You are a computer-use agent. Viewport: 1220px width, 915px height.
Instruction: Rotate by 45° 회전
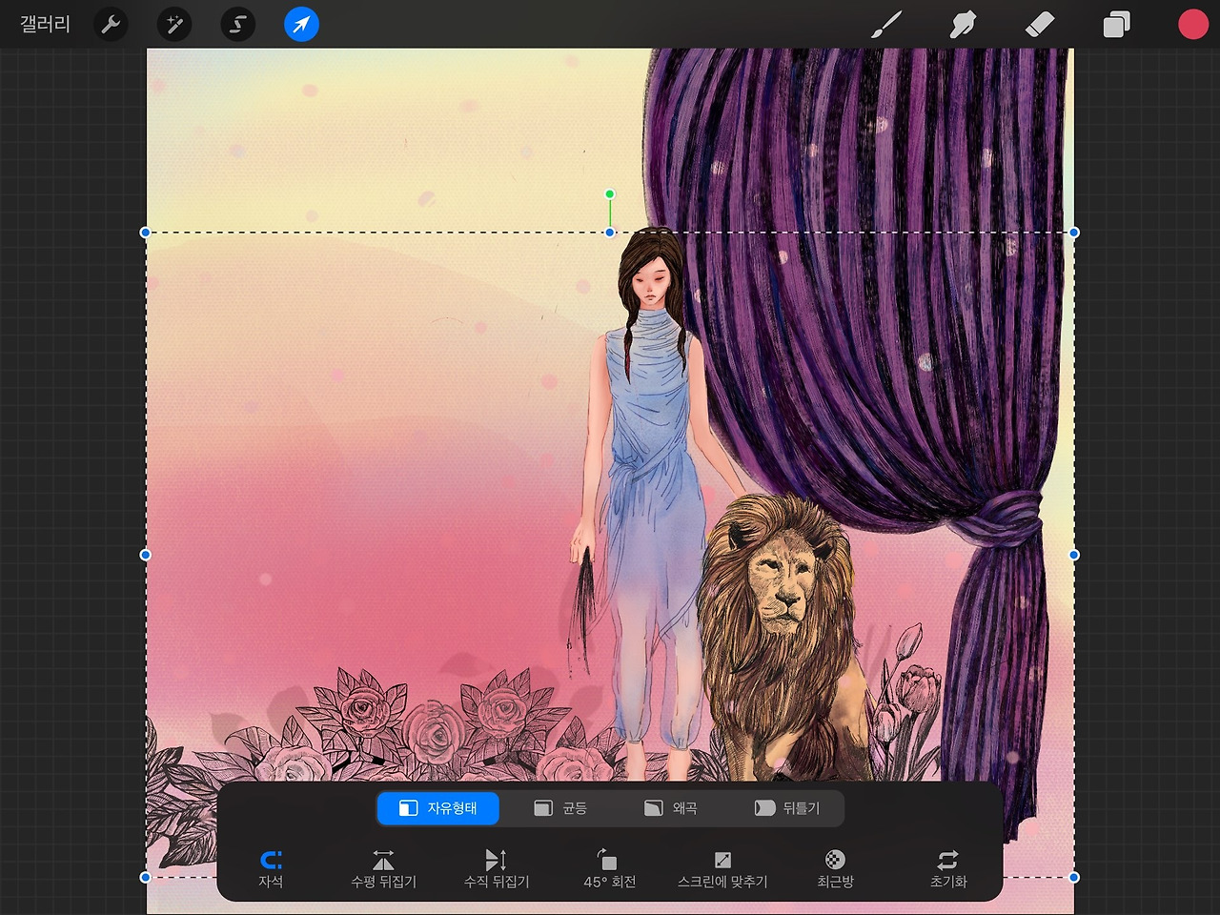pyautogui.click(x=609, y=869)
